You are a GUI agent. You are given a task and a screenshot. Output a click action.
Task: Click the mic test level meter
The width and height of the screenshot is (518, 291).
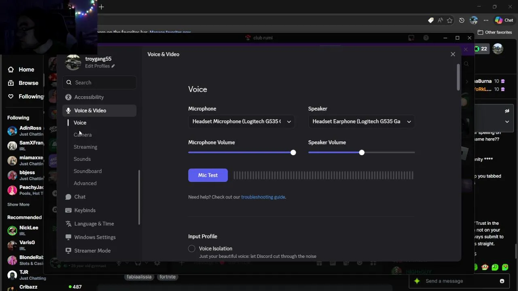tap(323, 175)
